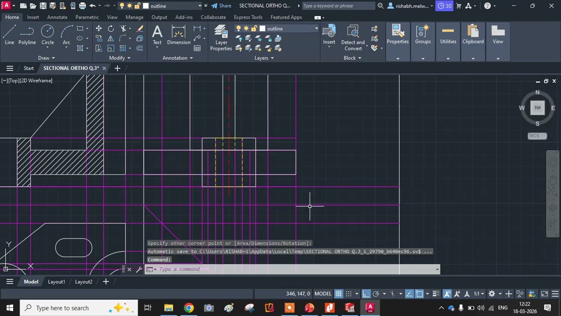Screen dimensions: 561x316
Task: Toggle the drawing grid display in status bar
Action: pos(339,294)
